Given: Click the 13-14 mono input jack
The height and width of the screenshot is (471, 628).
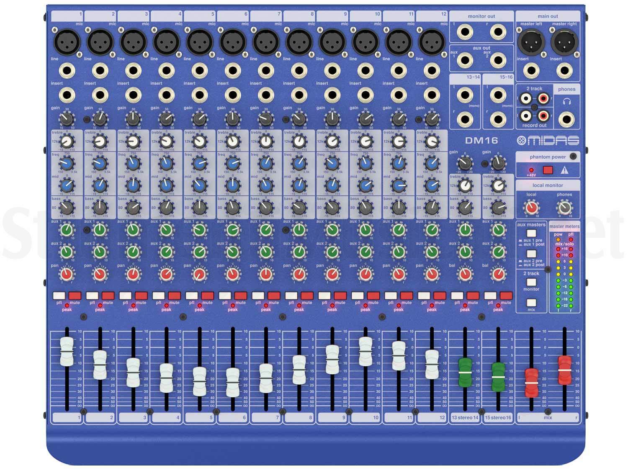Looking at the screenshot, I should 466,94.
